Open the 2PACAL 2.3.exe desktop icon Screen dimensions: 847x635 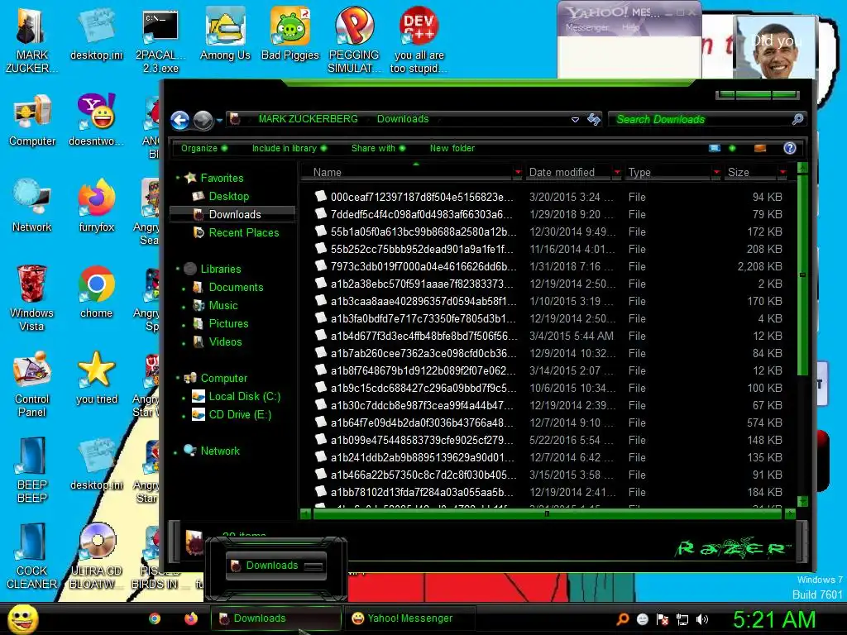[160, 41]
